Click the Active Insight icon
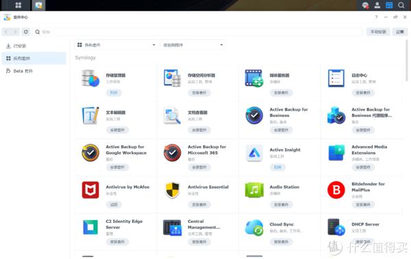This screenshot has height=259, width=411. (x=254, y=152)
